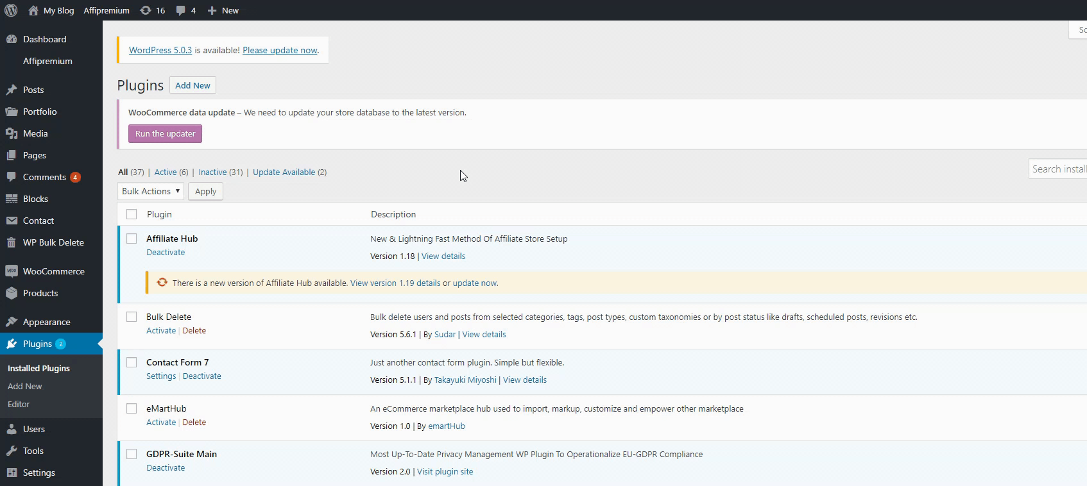1087x486 pixels.
Task: Deactivate the Contact Form 7 plugin
Action: coord(202,376)
